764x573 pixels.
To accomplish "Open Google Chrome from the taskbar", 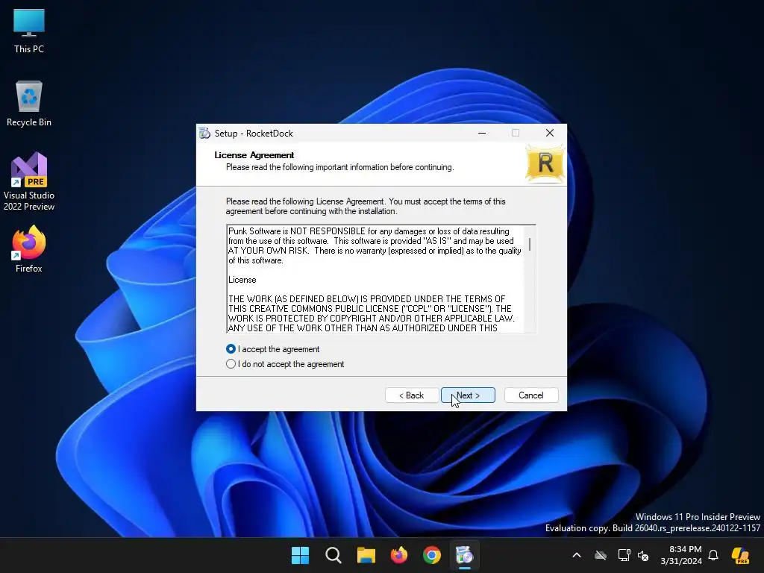I will pos(432,555).
